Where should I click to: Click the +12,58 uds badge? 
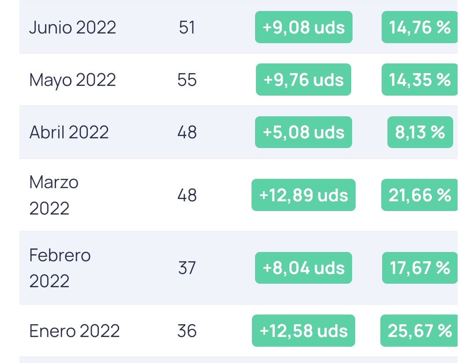(304, 330)
